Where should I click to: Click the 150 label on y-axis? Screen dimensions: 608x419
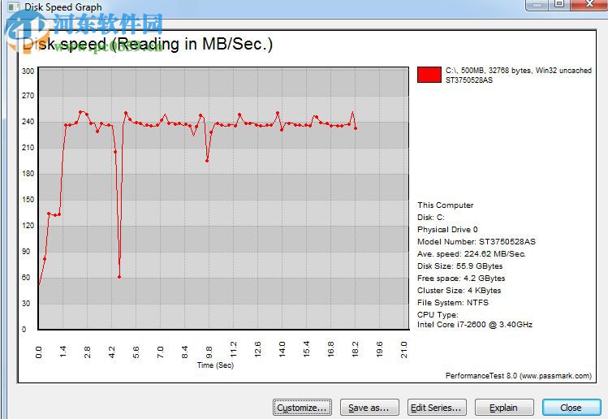click(x=28, y=200)
